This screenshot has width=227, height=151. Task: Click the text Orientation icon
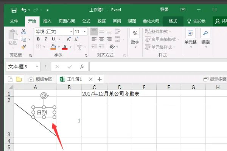(x=112, y=47)
